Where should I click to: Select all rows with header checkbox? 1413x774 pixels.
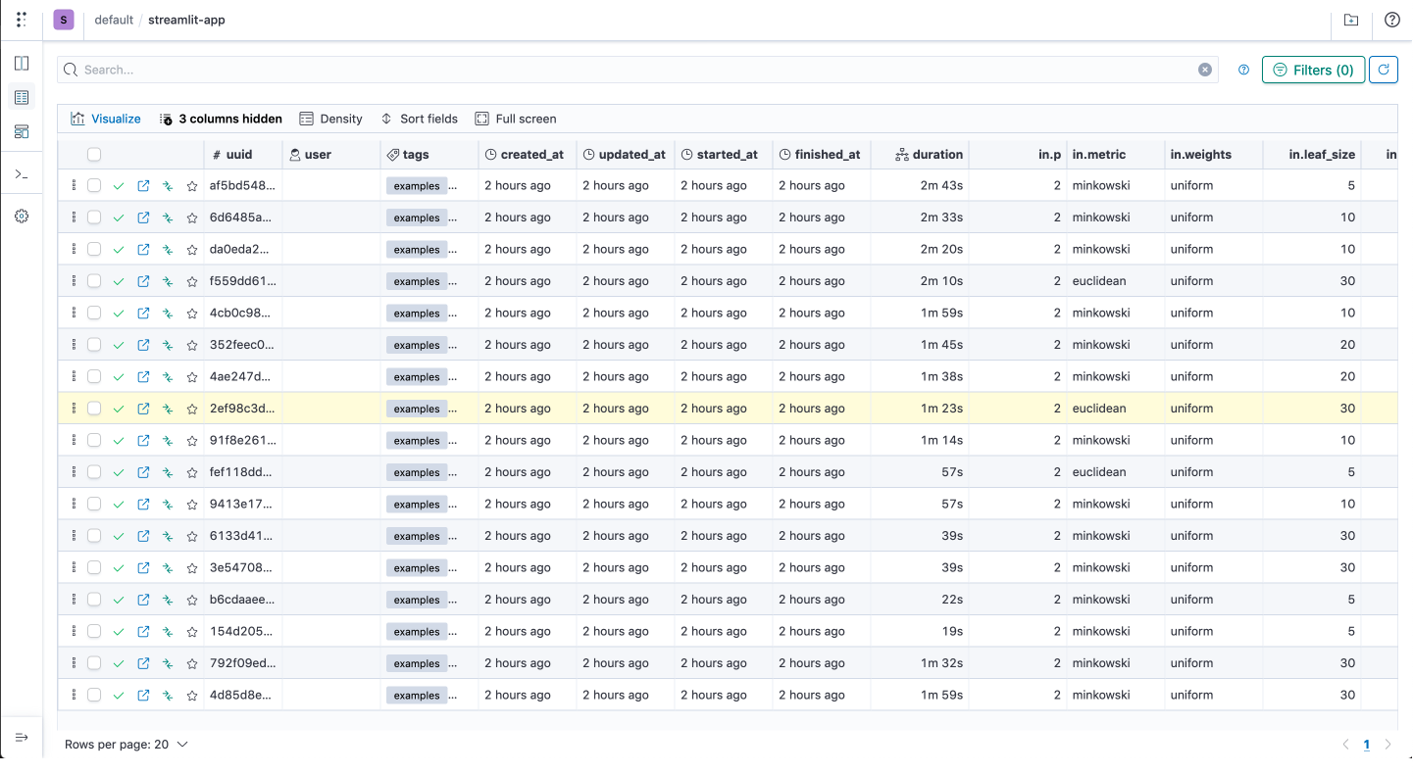pyautogui.click(x=94, y=154)
